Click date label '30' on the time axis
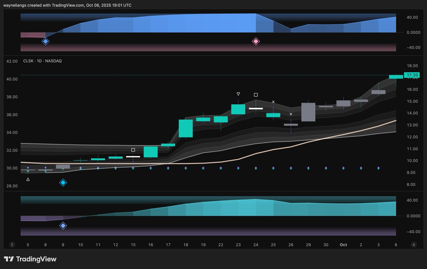Viewport: 427px width, 269px height. tap(326, 245)
